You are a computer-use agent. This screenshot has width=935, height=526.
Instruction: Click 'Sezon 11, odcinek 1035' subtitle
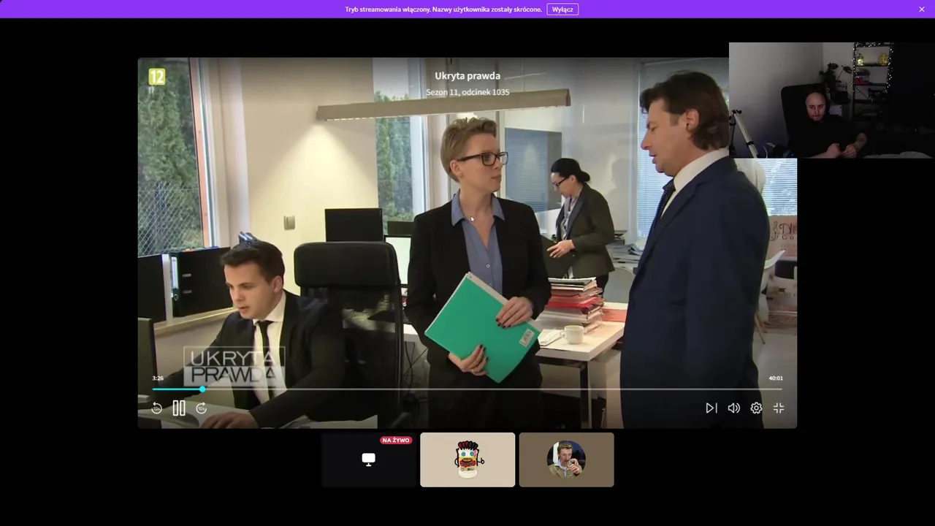click(467, 93)
